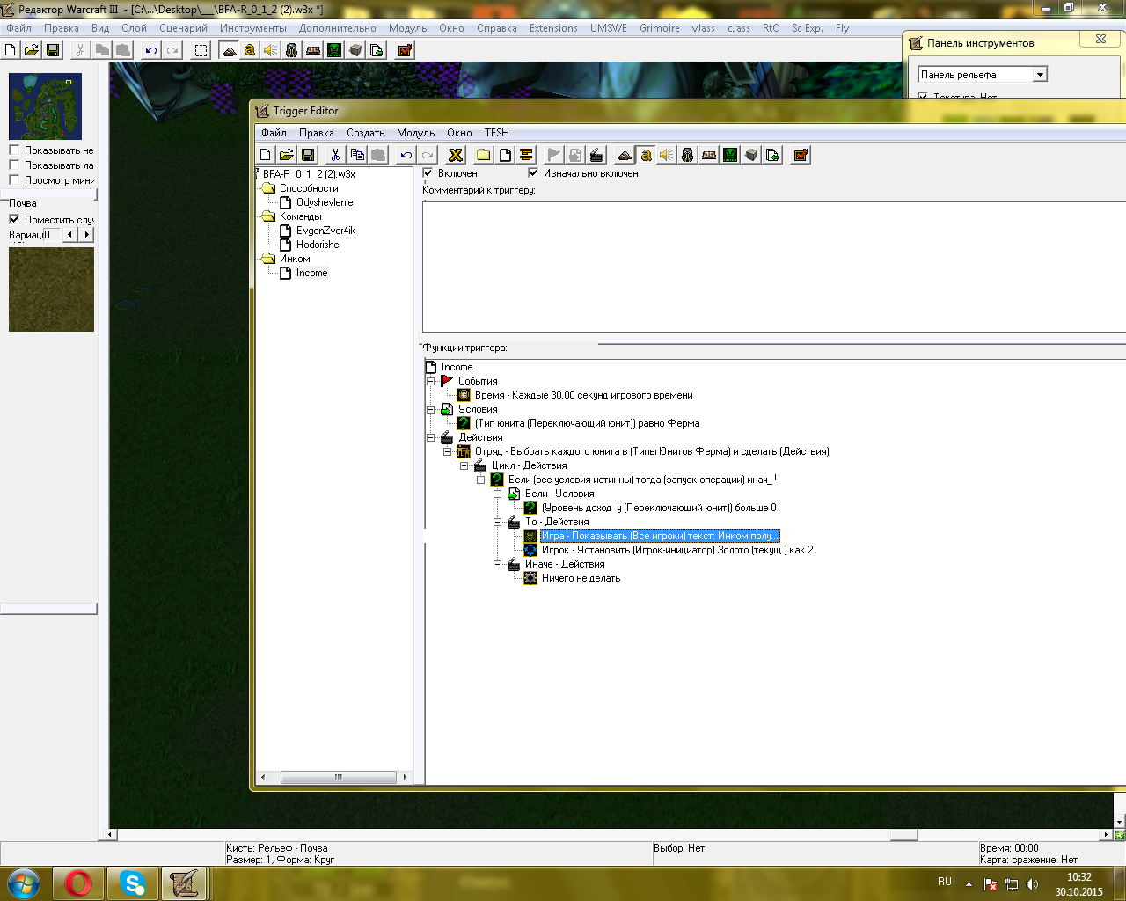Open Opera browser from taskbar
This screenshot has width=1126, height=901.
pyautogui.click(x=78, y=883)
